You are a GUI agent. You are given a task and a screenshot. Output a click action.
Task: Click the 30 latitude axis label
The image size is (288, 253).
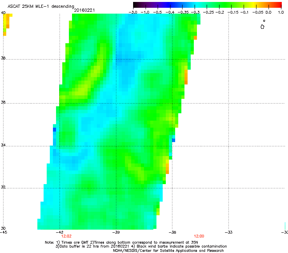[3, 228]
